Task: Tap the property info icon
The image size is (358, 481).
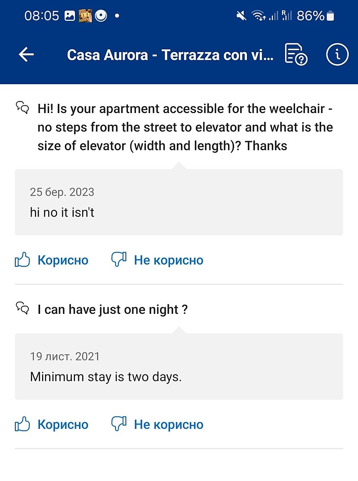Action: pos(337,55)
